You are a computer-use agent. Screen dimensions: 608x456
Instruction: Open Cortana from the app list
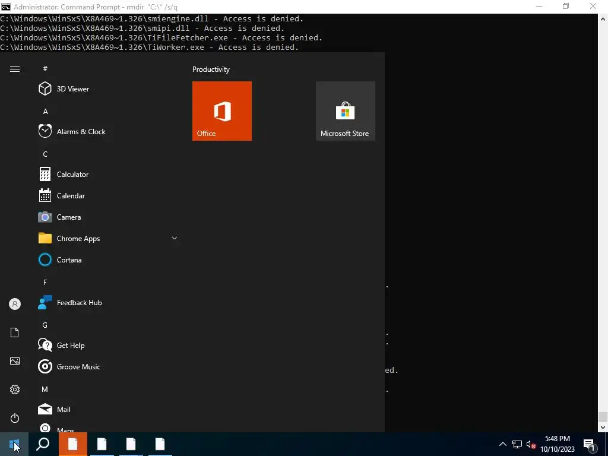pos(108,260)
